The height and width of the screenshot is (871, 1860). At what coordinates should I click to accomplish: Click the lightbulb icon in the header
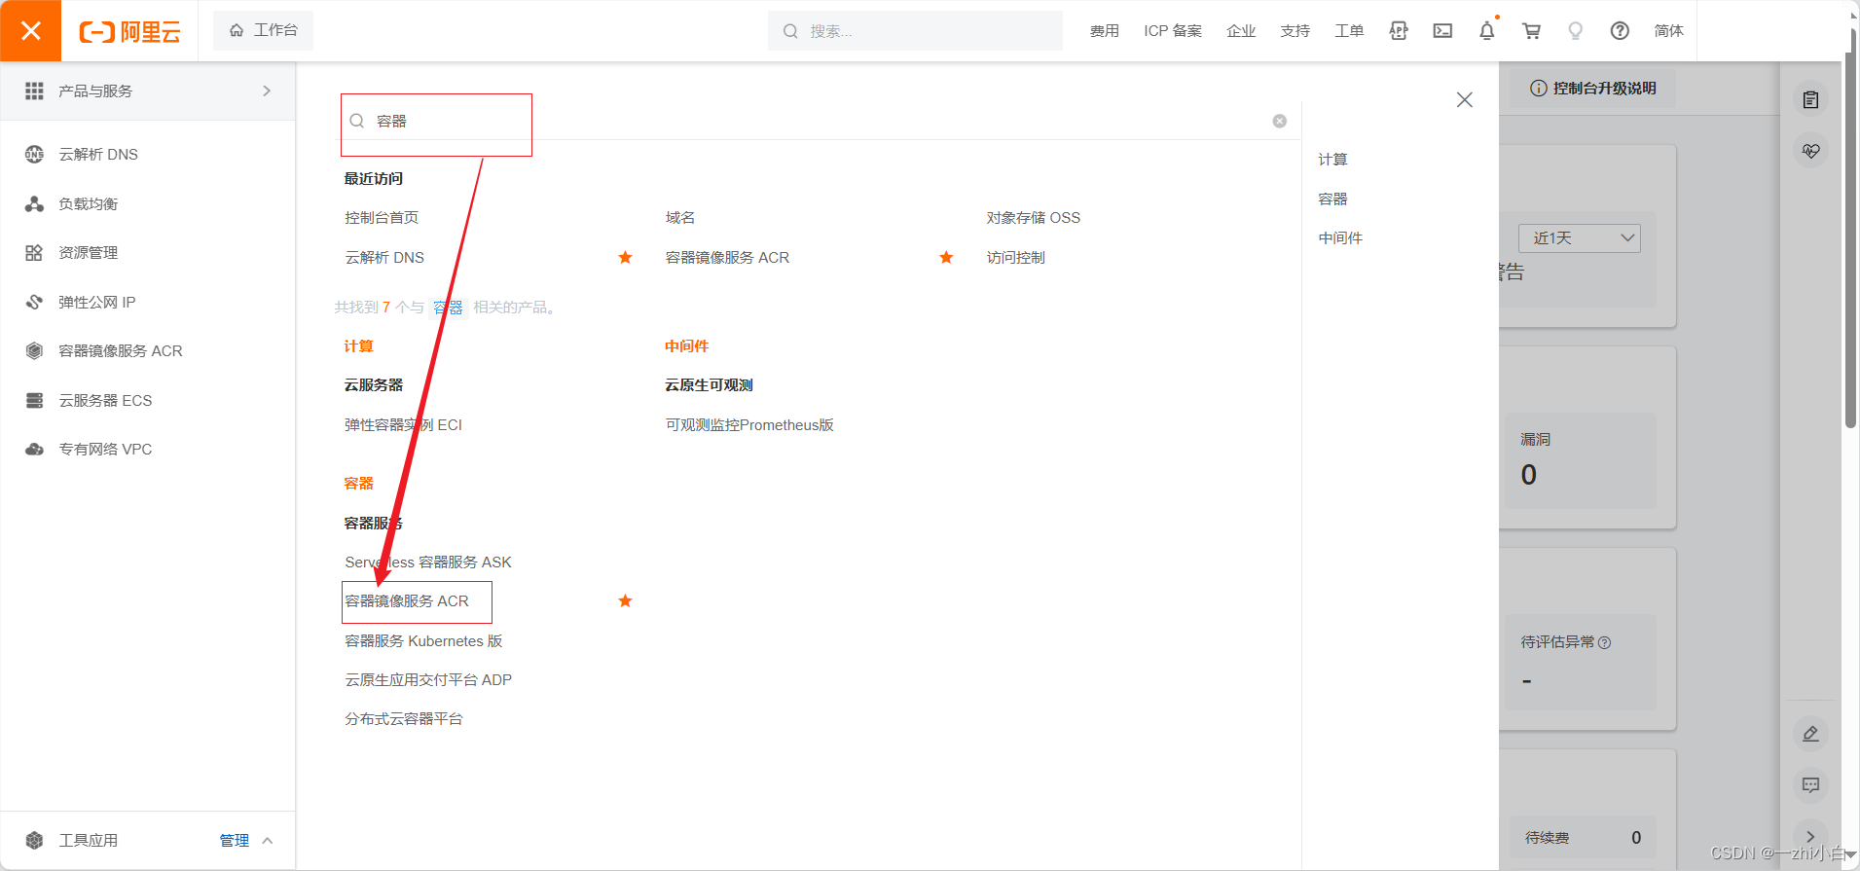pos(1575,31)
